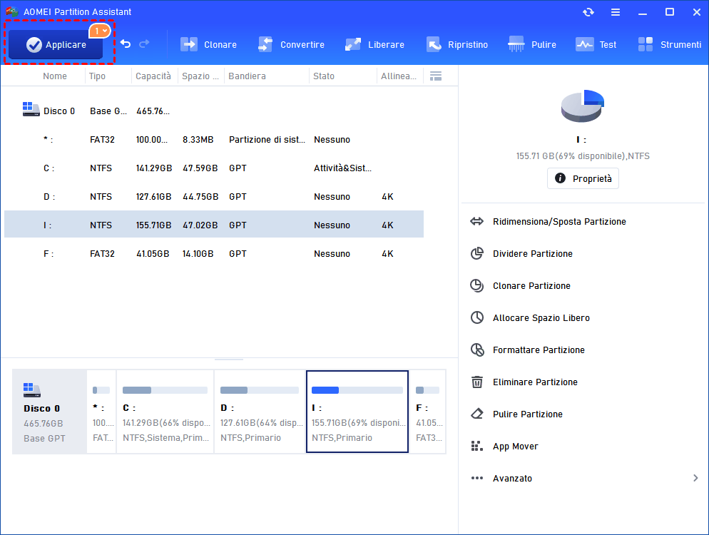
Task: Select the D : 127.61GB block in disk map
Action: tap(260, 412)
